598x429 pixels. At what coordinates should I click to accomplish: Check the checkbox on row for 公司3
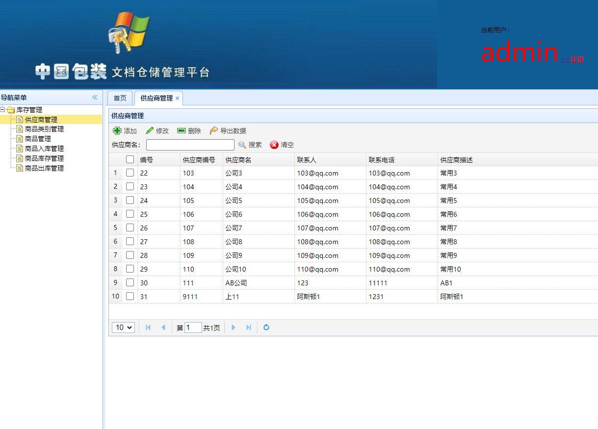pos(130,173)
